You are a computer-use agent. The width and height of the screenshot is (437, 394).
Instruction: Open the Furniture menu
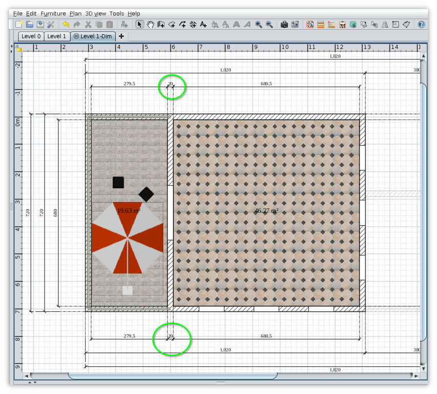[53, 13]
